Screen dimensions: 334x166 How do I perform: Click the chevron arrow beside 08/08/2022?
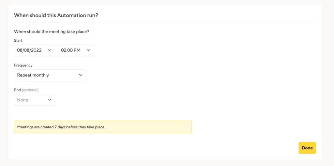[x=50, y=50]
